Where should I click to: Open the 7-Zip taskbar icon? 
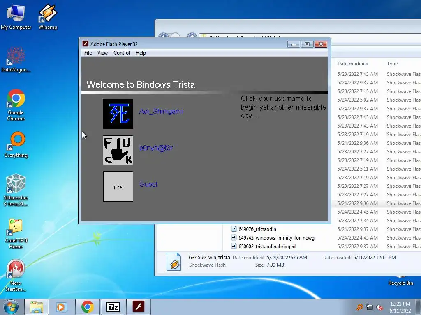click(x=113, y=307)
